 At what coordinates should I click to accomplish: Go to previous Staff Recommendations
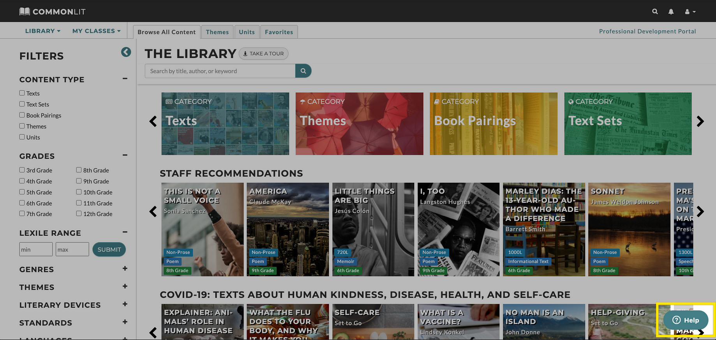point(153,211)
